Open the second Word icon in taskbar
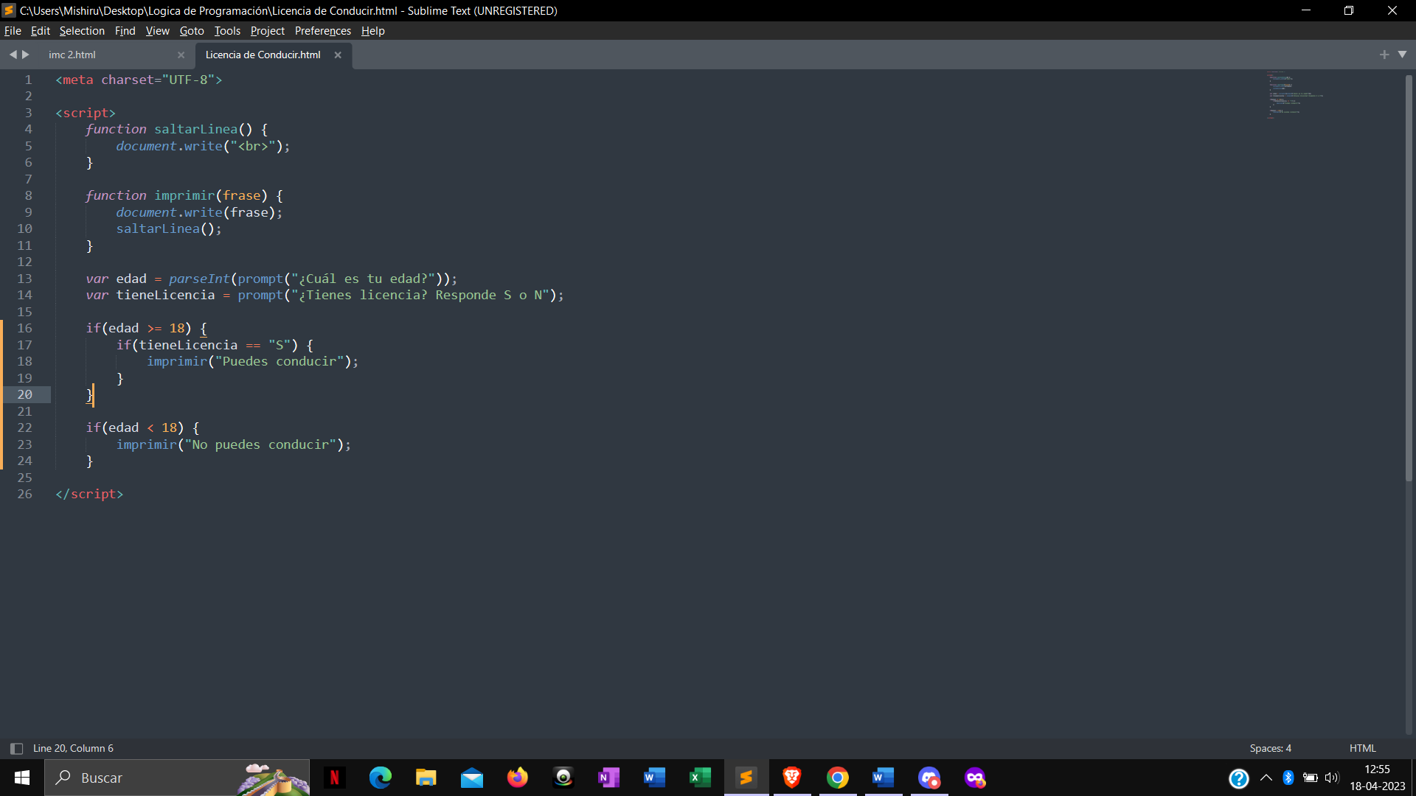This screenshot has width=1416, height=796. 883,778
